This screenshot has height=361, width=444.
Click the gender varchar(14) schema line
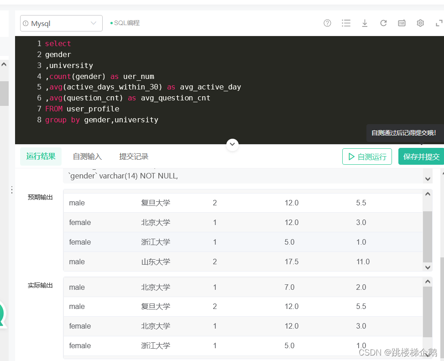pos(123,176)
